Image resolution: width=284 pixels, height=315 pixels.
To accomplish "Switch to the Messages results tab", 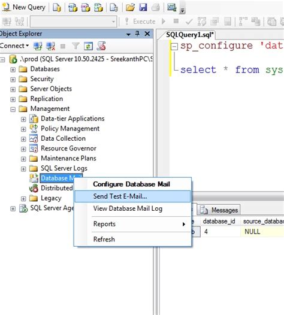I will pyautogui.click(x=219, y=210).
